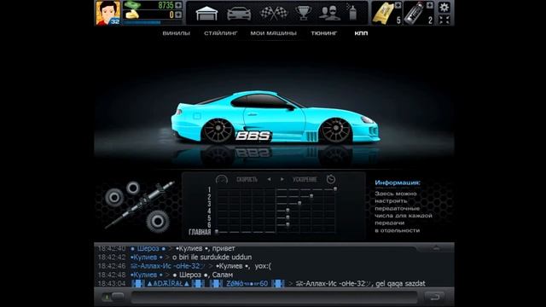
Task: Toggle fullscreen with the four-arrows icon
Action: (444, 20)
